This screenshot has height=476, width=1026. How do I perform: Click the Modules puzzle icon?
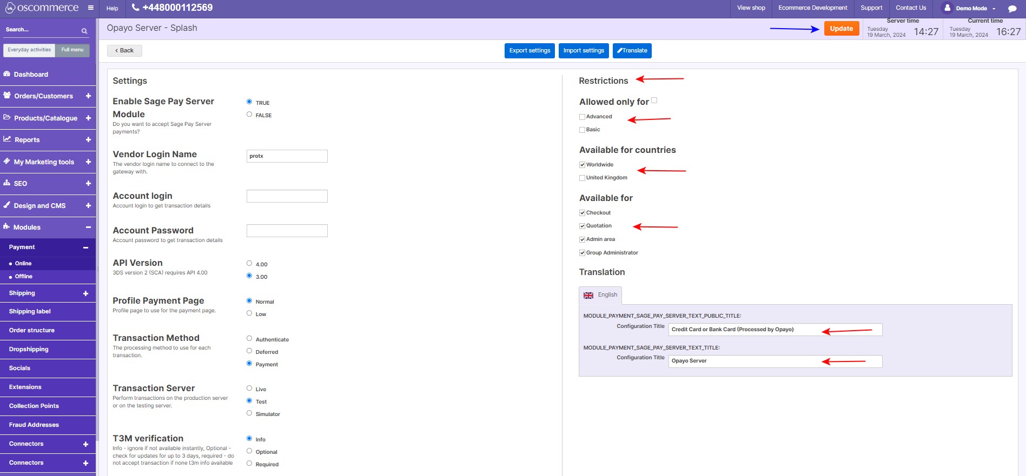7,227
